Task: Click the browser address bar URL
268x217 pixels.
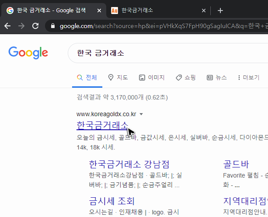Action: (x=164, y=26)
